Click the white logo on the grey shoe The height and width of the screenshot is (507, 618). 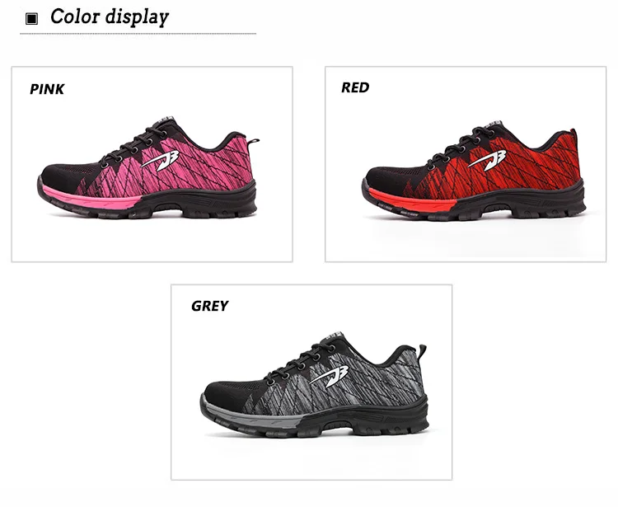(x=329, y=376)
